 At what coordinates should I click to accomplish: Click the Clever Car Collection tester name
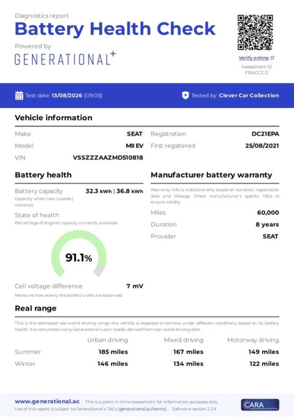coord(249,95)
